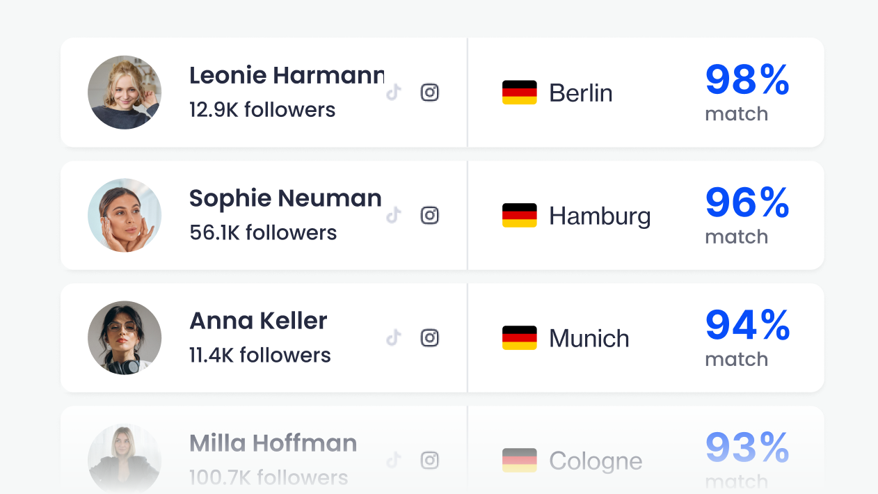Open Milla Hoffman's profile photo
The width and height of the screenshot is (878, 494).
point(125,459)
